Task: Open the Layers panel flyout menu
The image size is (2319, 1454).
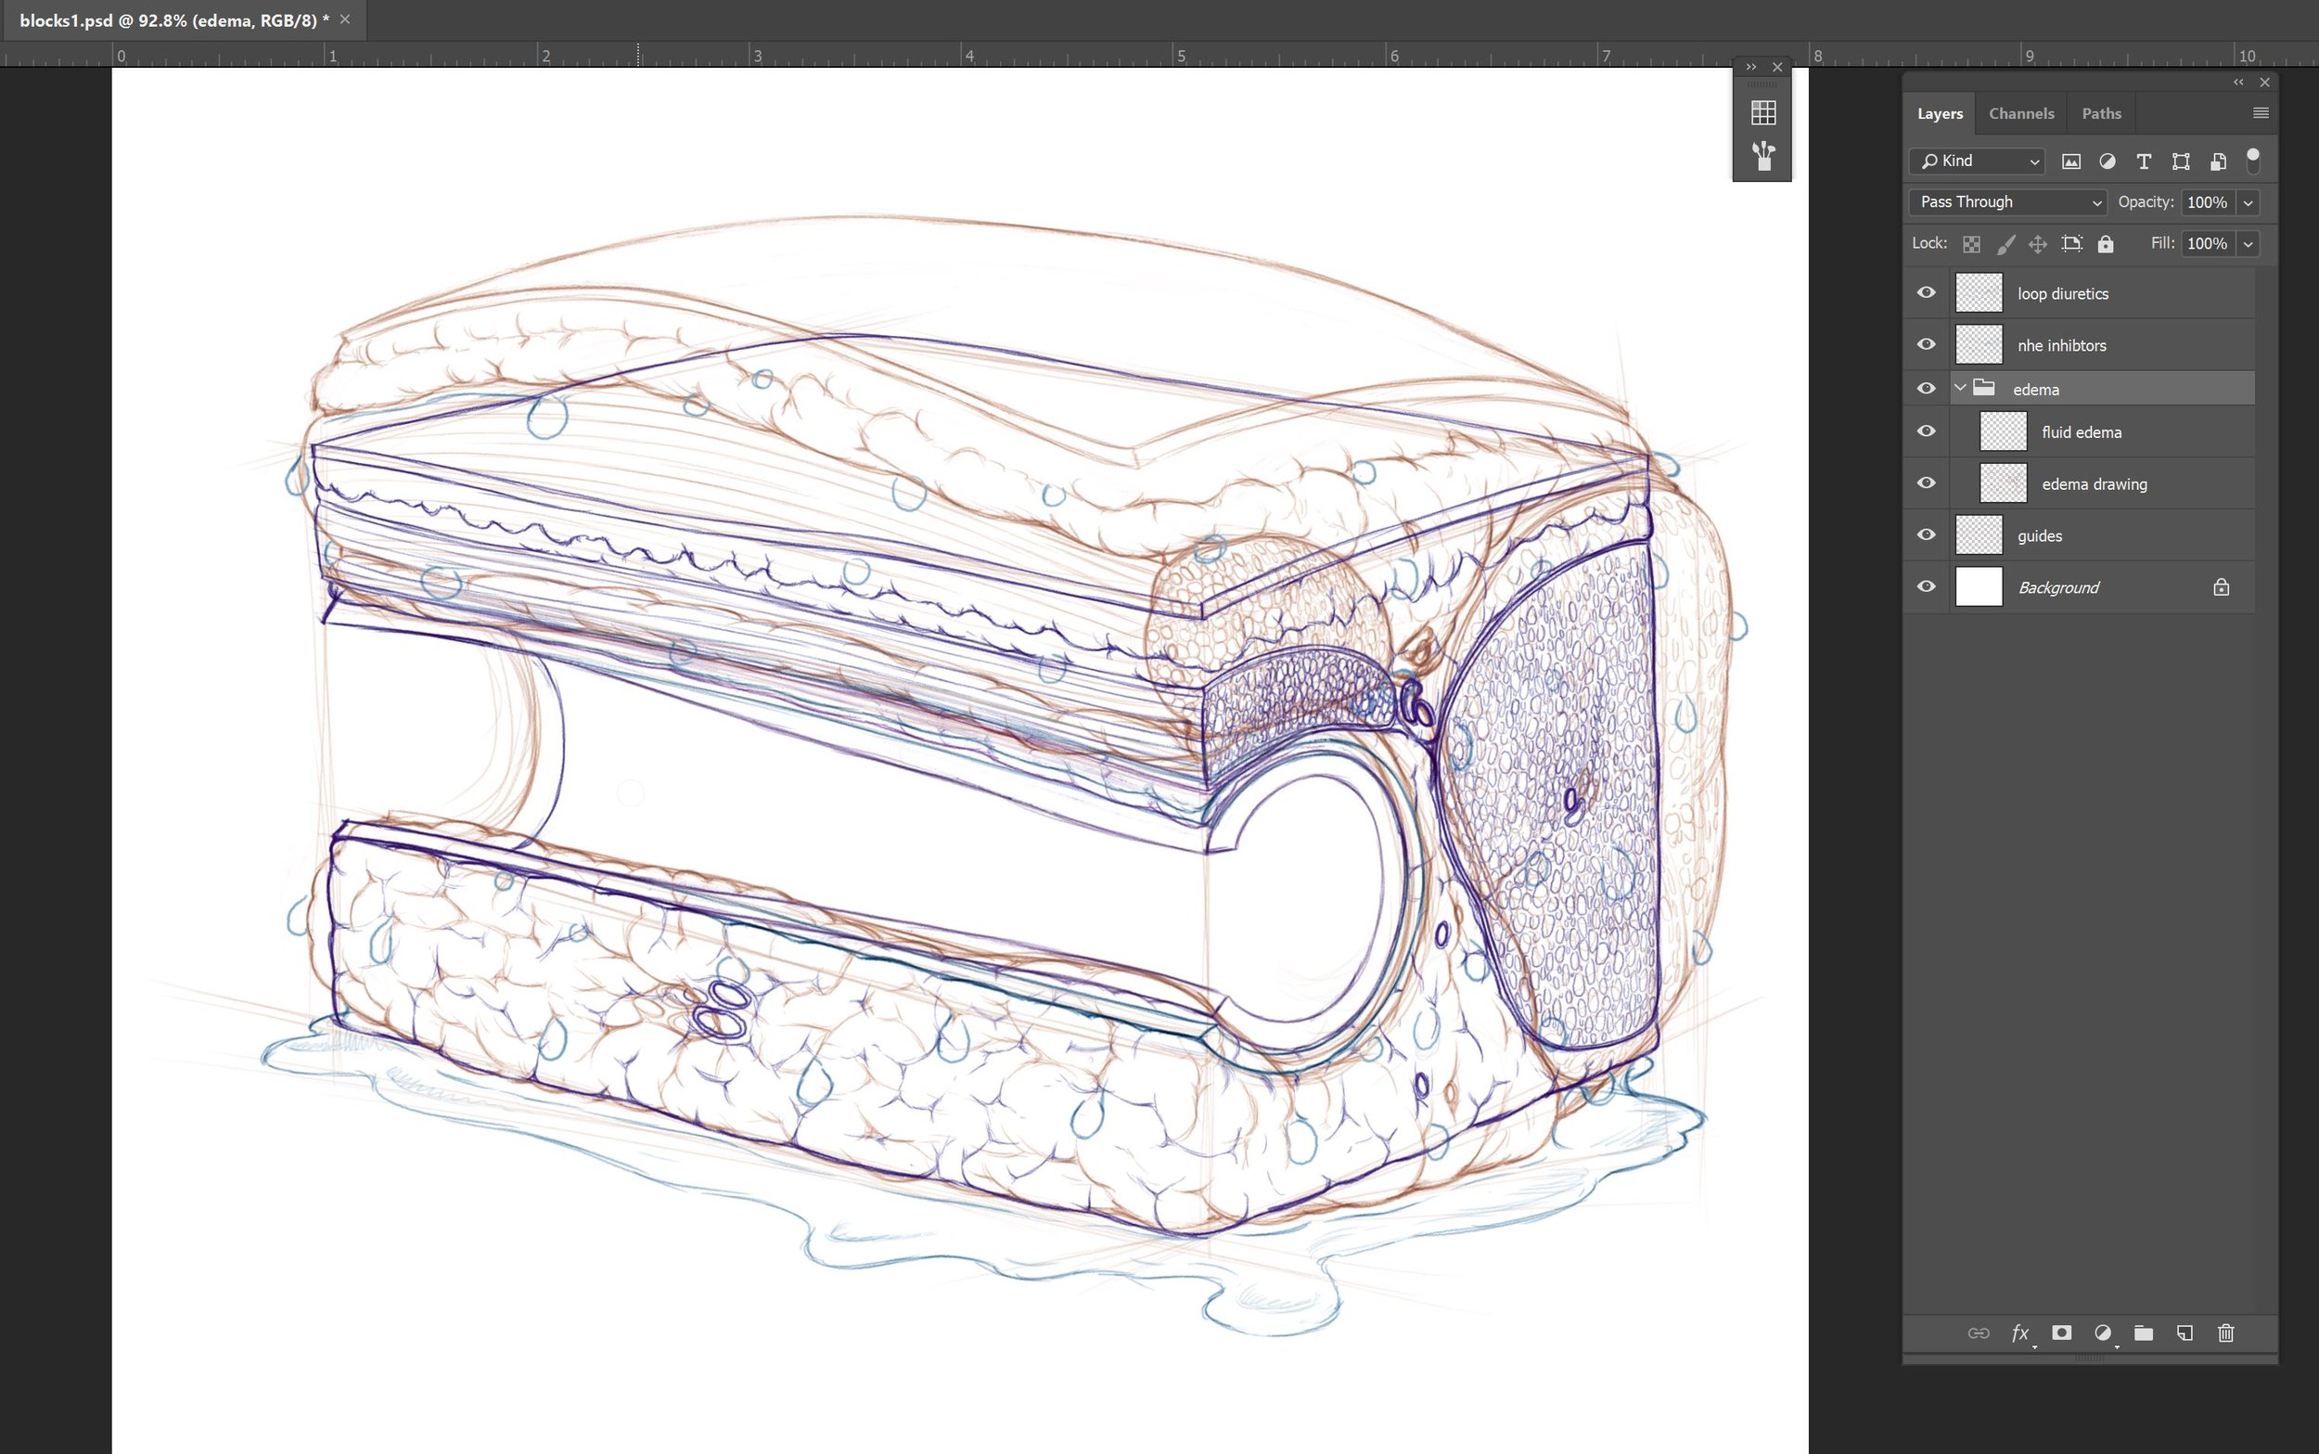Action: (x=2260, y=112)
